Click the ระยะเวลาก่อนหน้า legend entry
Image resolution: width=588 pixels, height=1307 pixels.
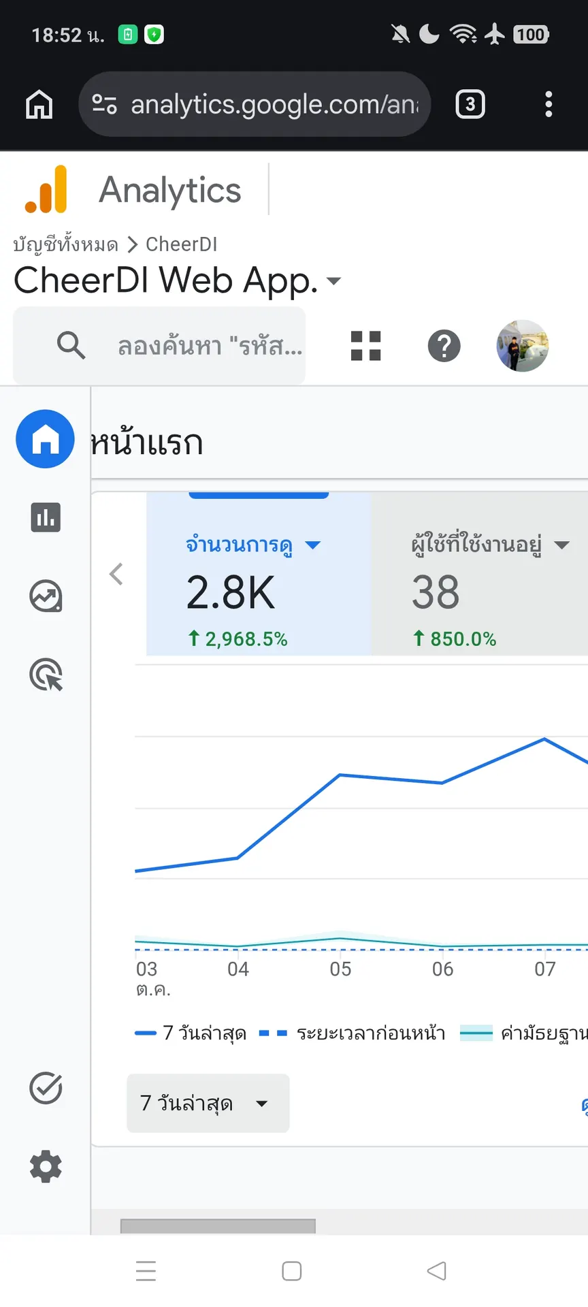tap(353, 1033)
